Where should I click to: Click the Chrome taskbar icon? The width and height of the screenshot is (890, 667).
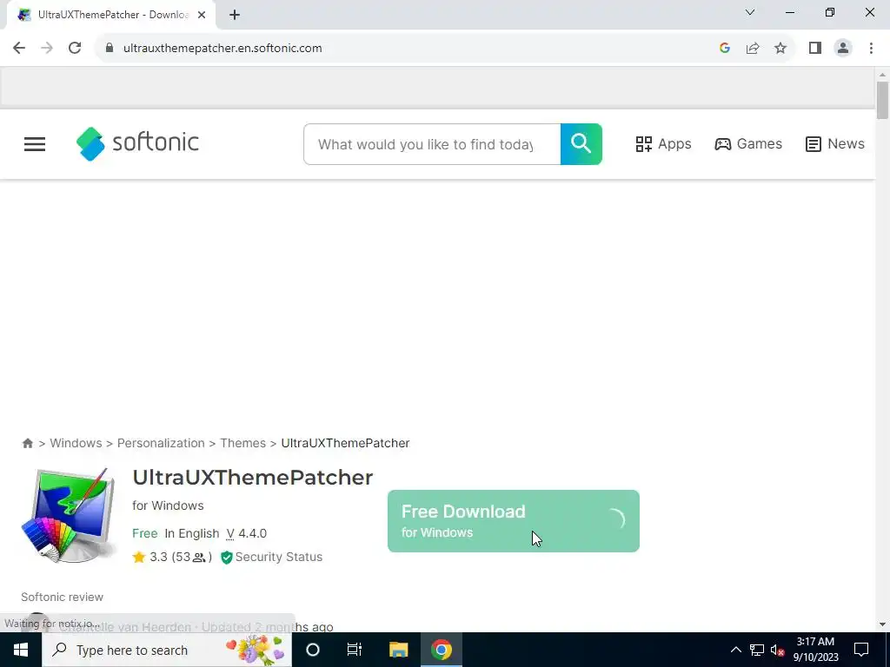tap(441, 650)
